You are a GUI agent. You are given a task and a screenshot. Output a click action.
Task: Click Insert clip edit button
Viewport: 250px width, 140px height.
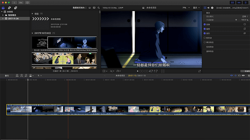click(22, 75)
